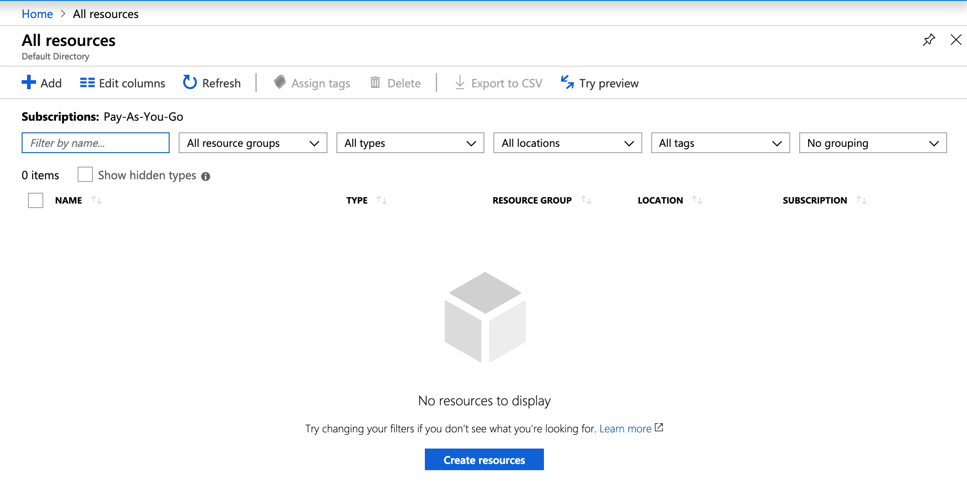Viewport: 967px width, 499px height.
Task: Sort by the TYPE column header
Action: click(357, 200)
